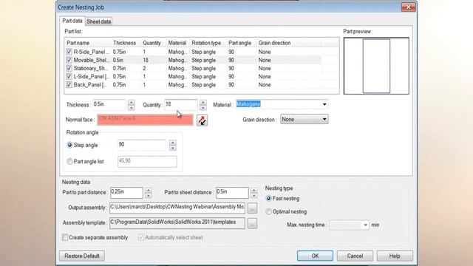Adjust the Part to sheet distance spinner

254,193
